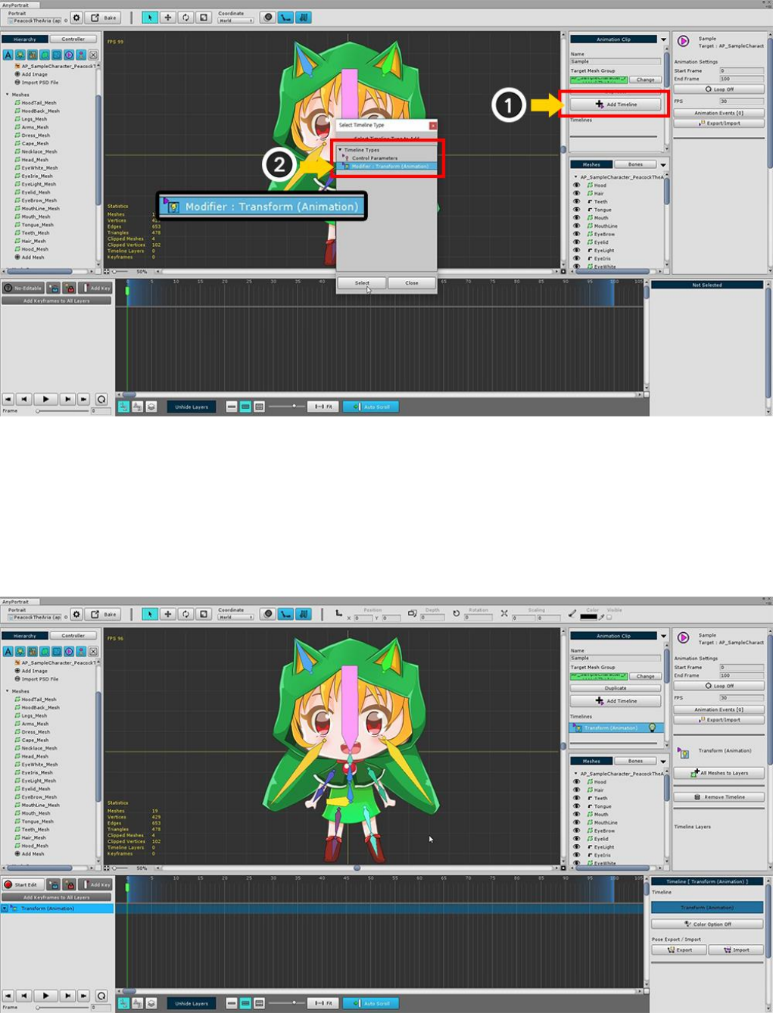Open arrow menu beside Bones tab, upper screenshot
The height and width of the screenshot is (1013, 773).
pyautogui.click(x=663, y=165)
